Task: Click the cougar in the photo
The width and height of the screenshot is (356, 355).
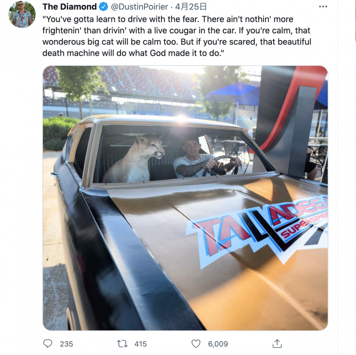Action: 134,159
